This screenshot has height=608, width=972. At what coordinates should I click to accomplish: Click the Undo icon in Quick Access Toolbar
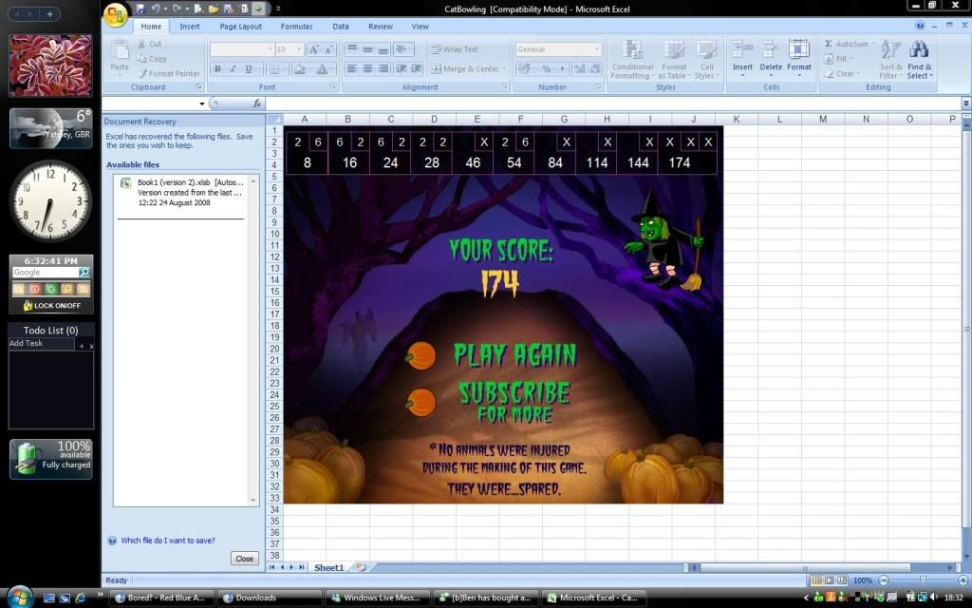pyautogui.click(x=156, y=9)
